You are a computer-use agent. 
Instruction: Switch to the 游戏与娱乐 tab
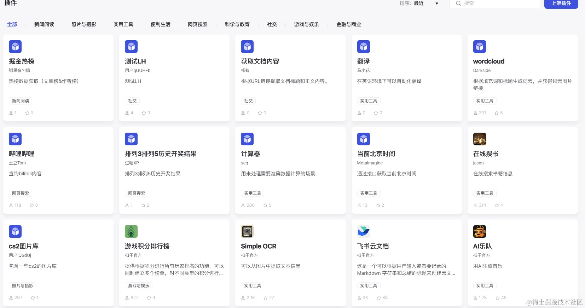307,24
